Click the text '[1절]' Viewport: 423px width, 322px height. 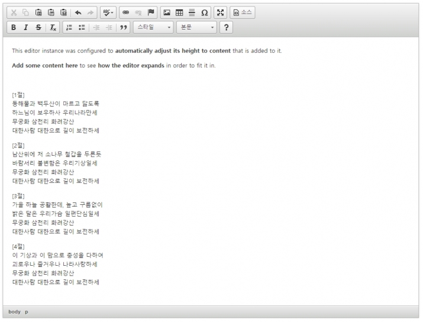tap(18, 95)
